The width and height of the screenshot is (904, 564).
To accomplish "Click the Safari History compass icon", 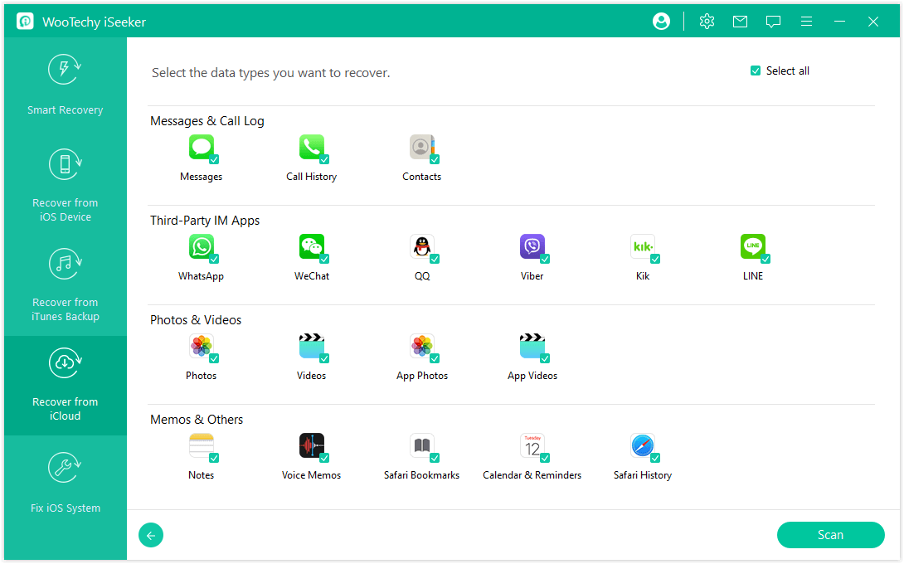I will [642, 445].
